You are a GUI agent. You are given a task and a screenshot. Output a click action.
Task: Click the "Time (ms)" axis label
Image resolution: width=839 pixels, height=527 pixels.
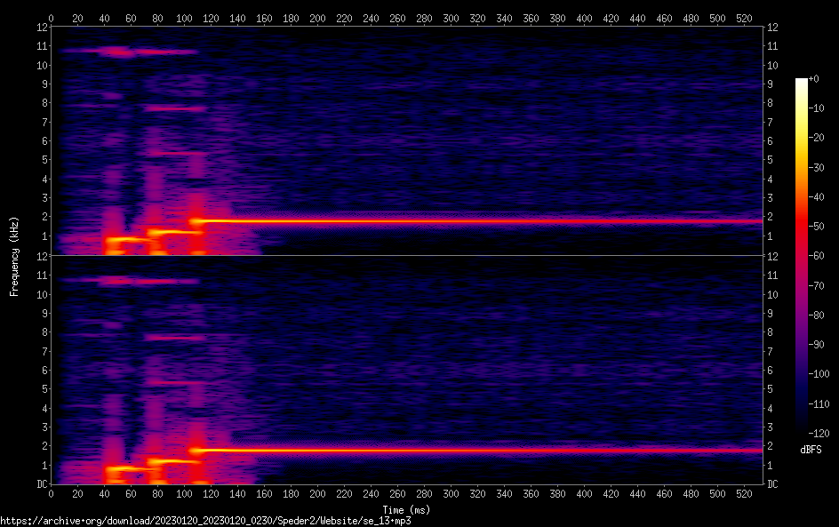(406, 509)
